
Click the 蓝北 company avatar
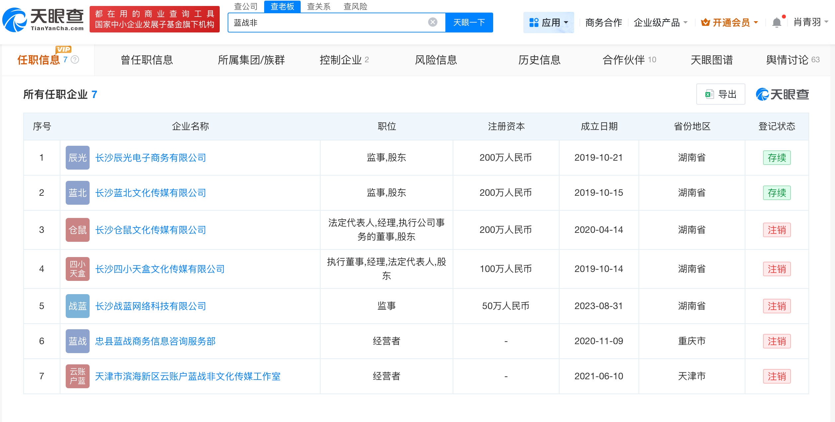[77, 192]
